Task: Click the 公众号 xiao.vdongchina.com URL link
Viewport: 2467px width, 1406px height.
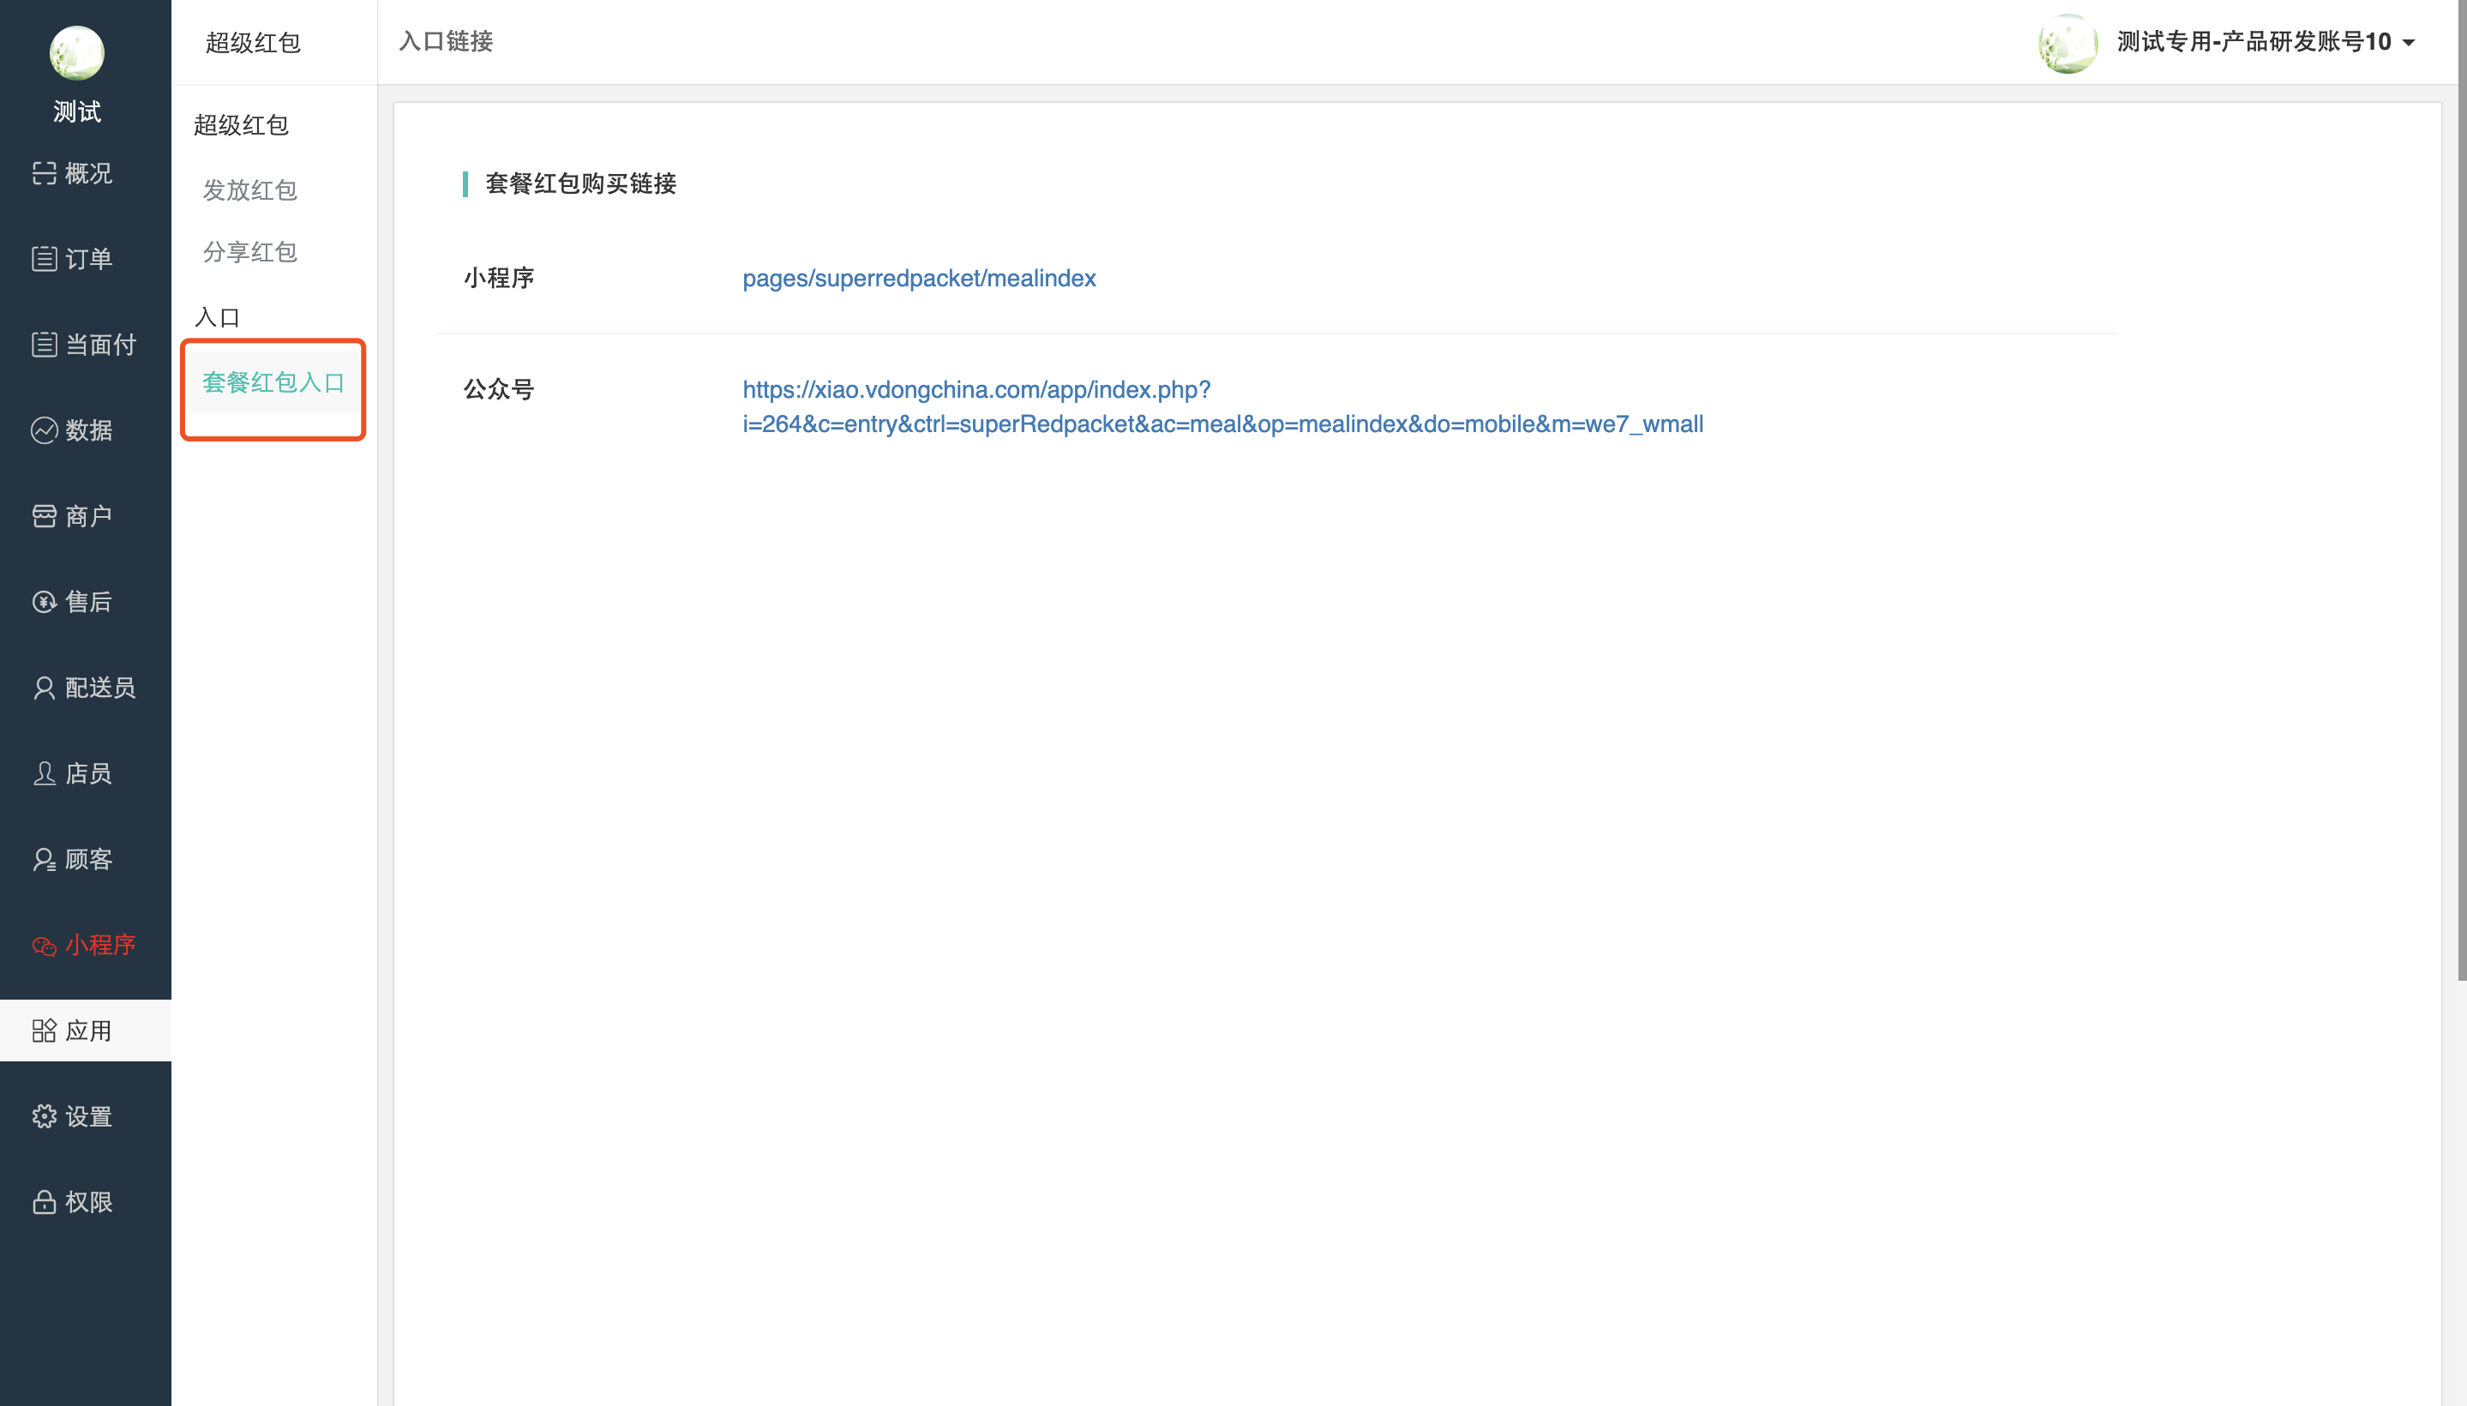Action: point(1222,406)
